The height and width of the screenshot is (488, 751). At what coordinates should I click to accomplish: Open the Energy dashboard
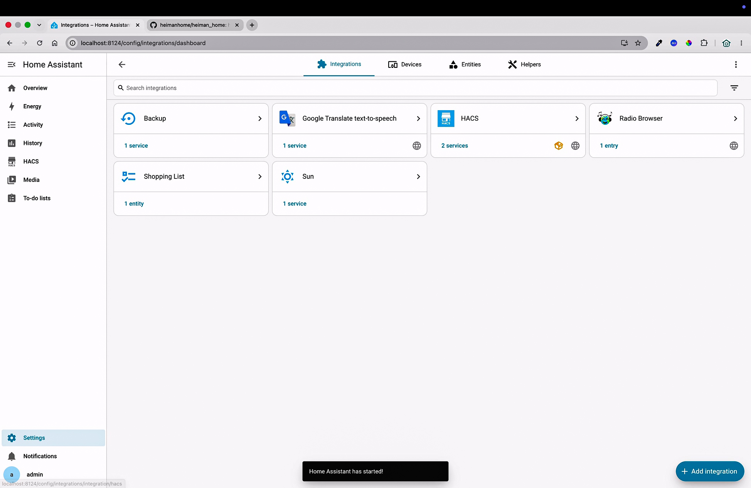(x=53, y=106)
